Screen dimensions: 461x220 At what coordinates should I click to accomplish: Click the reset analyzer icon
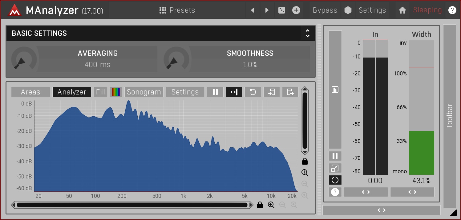pyautogui.click(x=253, y=92)
